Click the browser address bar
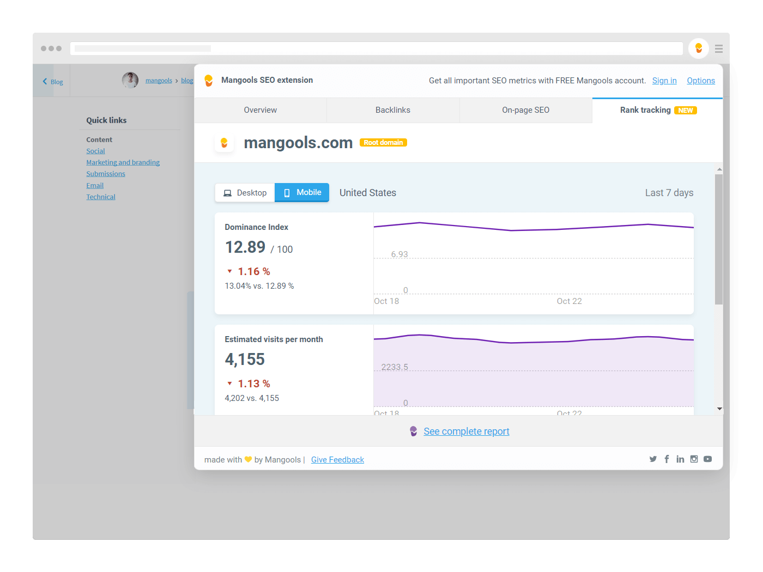This screenshot has width=763, height=572. tap(377, 48)
